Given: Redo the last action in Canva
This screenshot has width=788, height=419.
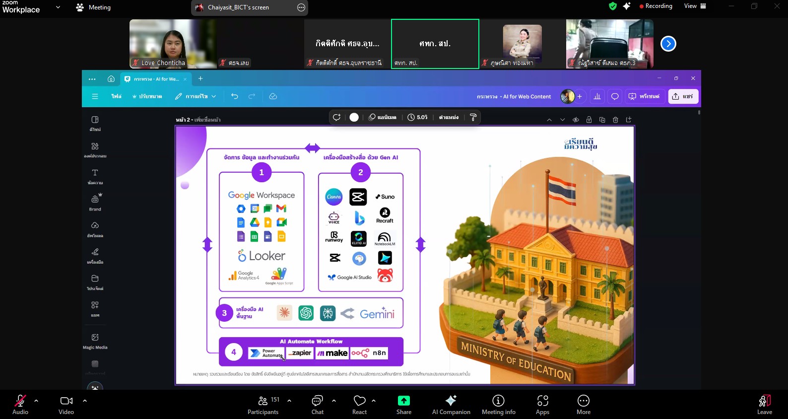Looking at the screenshot, I should 252,96.
